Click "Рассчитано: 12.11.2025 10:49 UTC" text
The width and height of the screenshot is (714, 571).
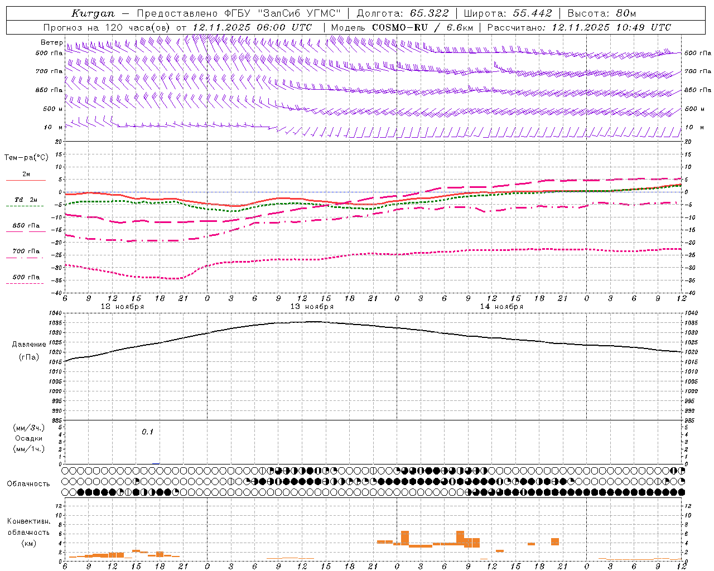(x=579, y=27)
